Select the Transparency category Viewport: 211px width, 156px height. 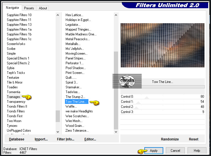coord(16,102)
